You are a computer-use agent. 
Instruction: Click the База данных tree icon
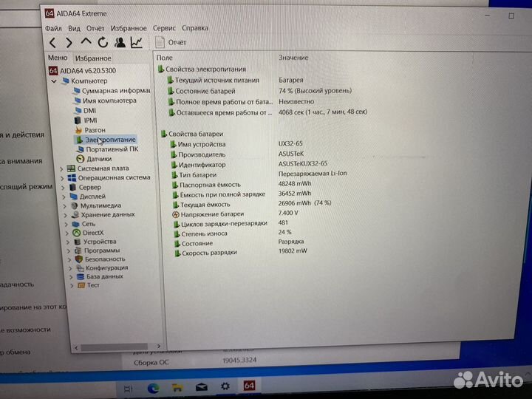point(81,276)
